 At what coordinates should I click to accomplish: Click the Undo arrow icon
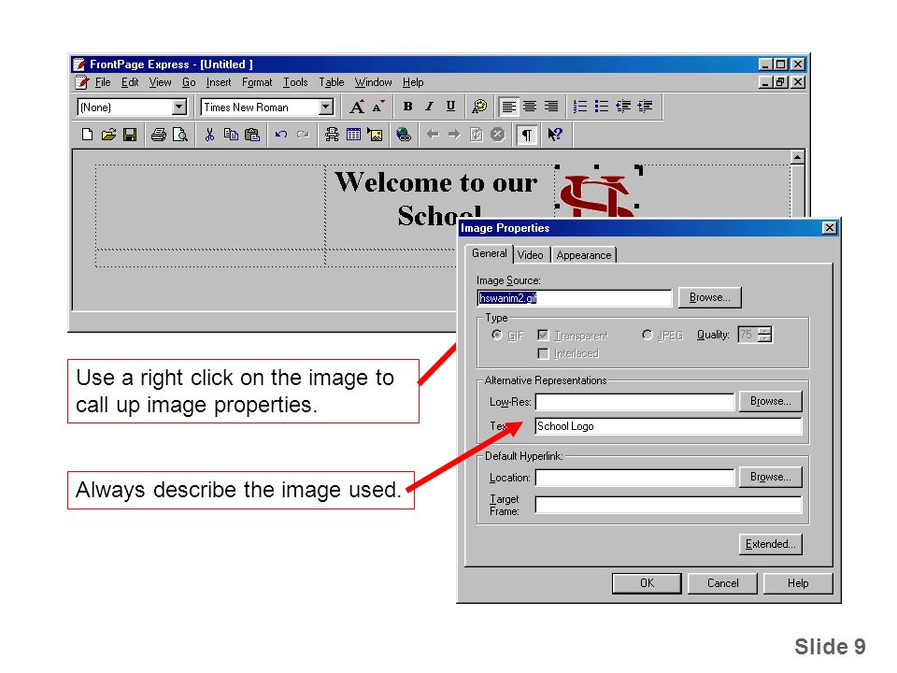click(281, 135)
